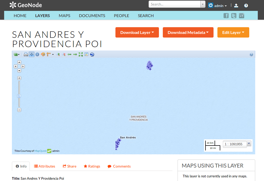Go to previous map extent arrow

[69, 54]
